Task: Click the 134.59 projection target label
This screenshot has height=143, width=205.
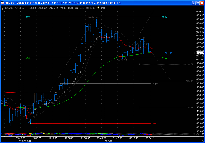Action: click(x=190, y=107)
